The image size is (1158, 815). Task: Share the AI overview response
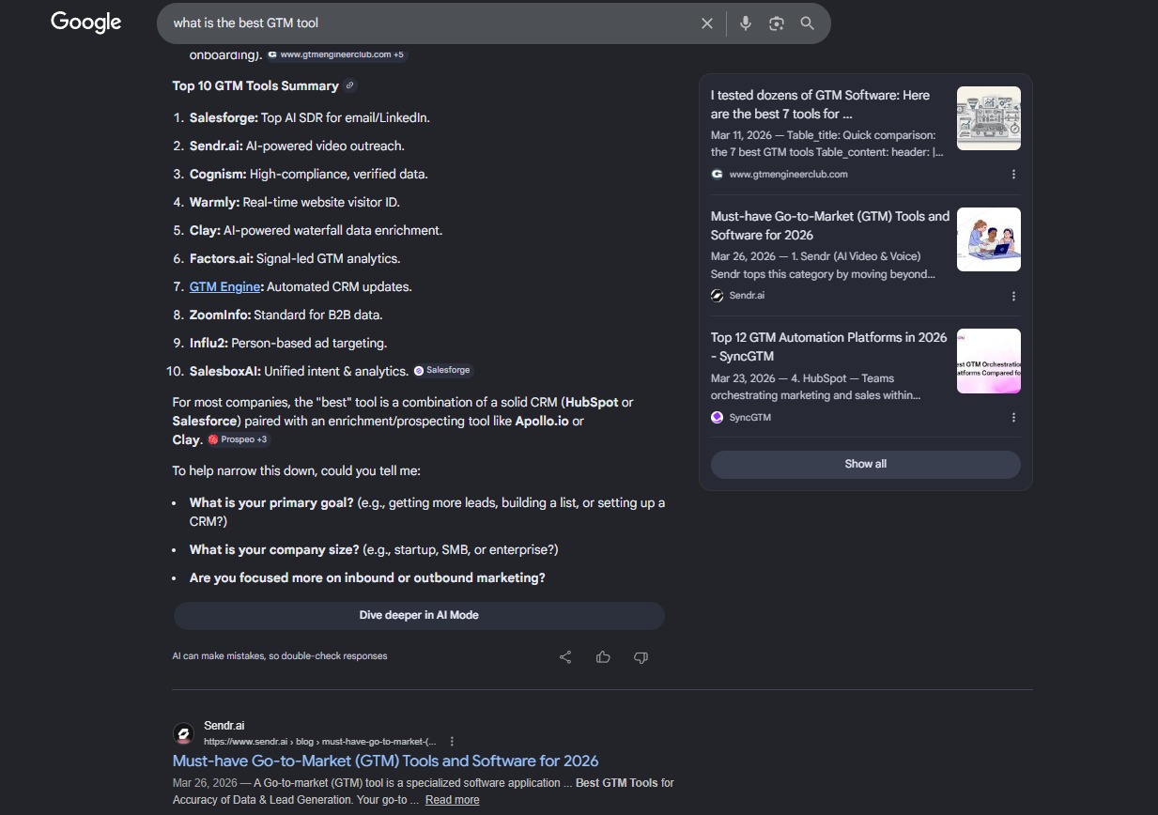(x=565, y=657)
